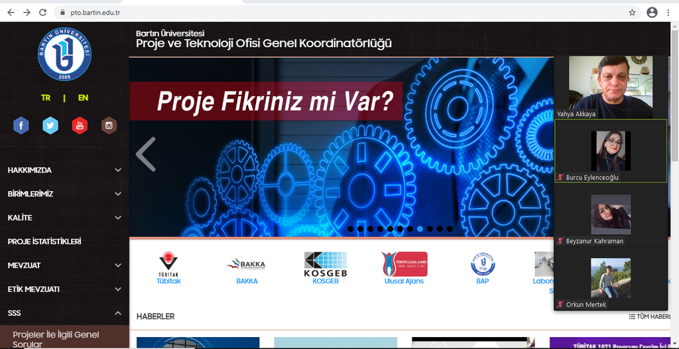
Task: Click the Proje ve Teknoloji Ofisi title
Action: [264, 44]
